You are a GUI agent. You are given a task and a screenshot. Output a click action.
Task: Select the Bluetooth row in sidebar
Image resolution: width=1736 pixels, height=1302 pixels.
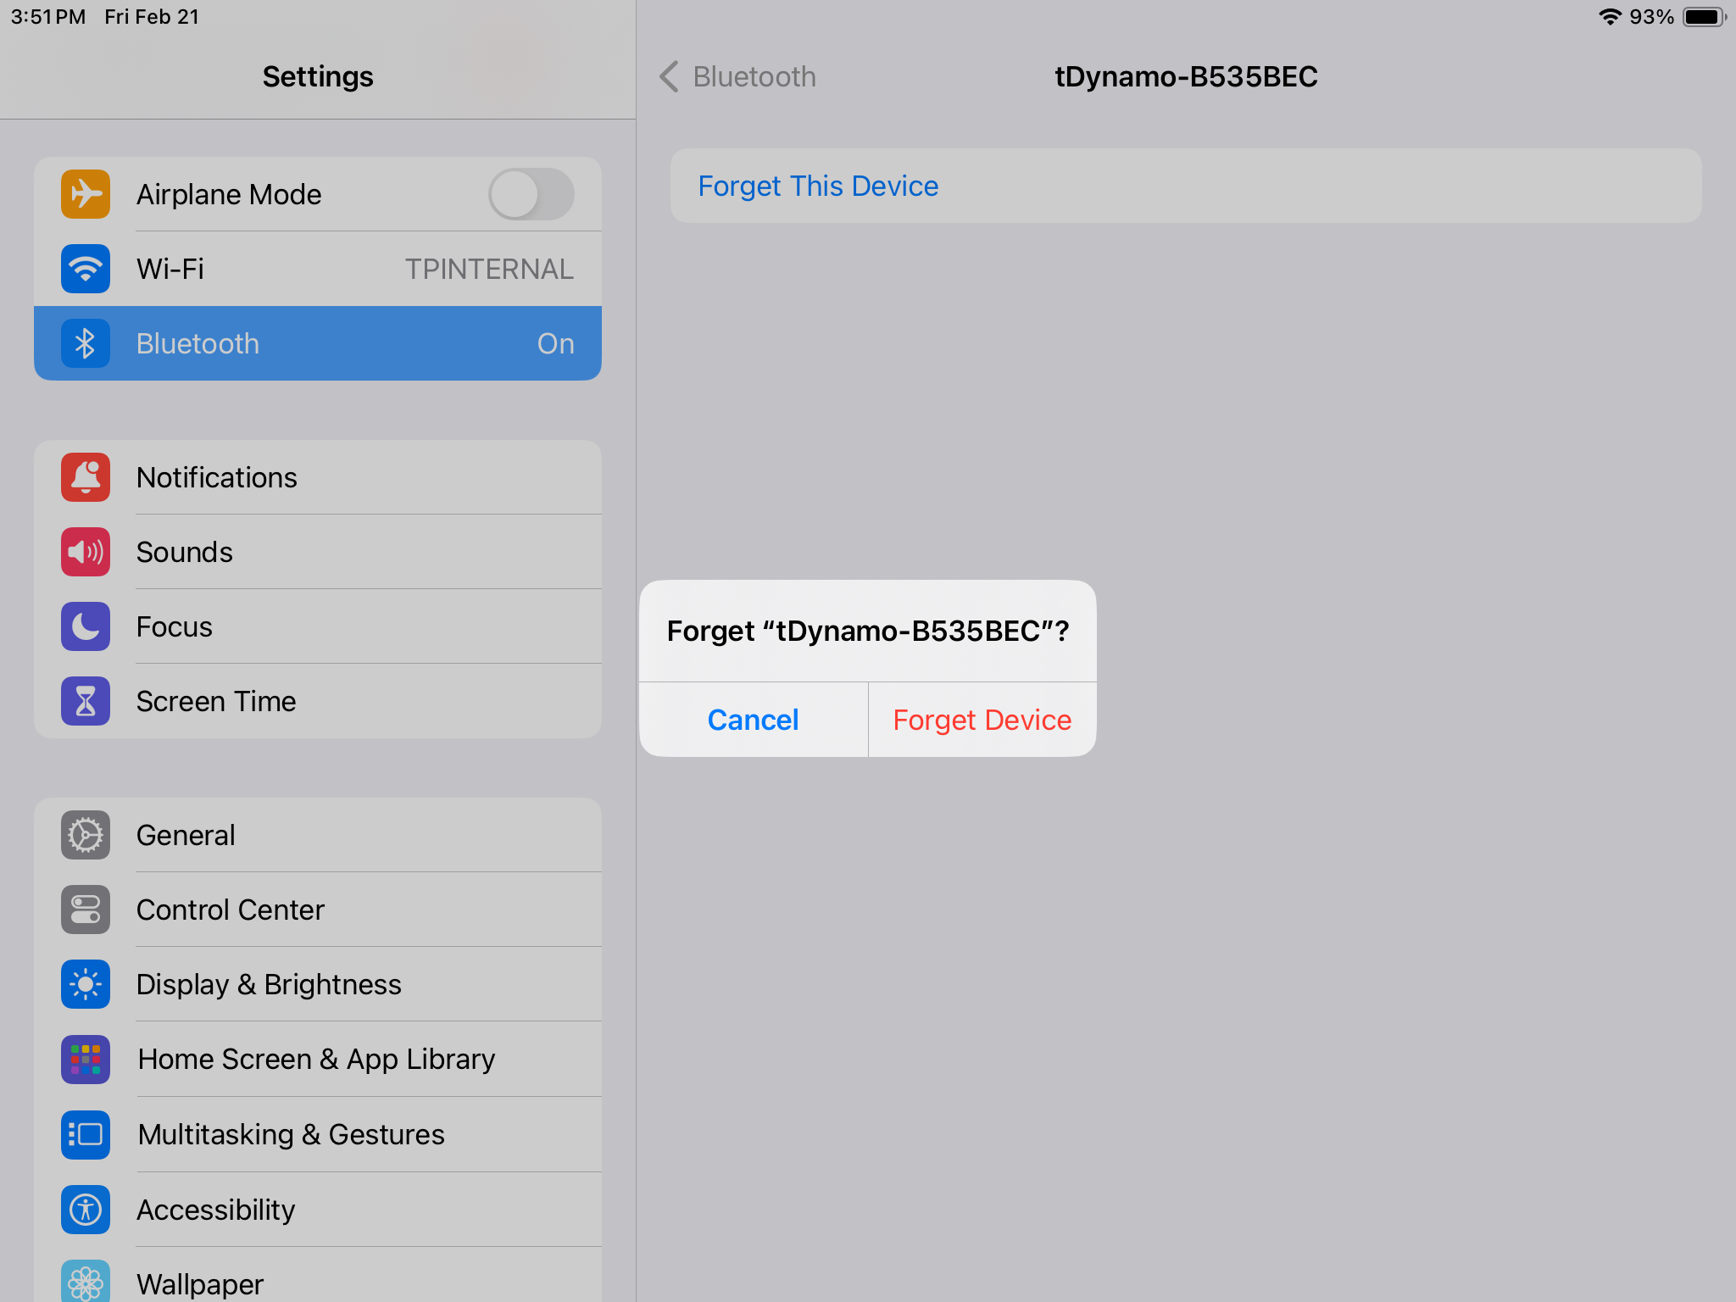pyautogui.click(x=318, y=343)
